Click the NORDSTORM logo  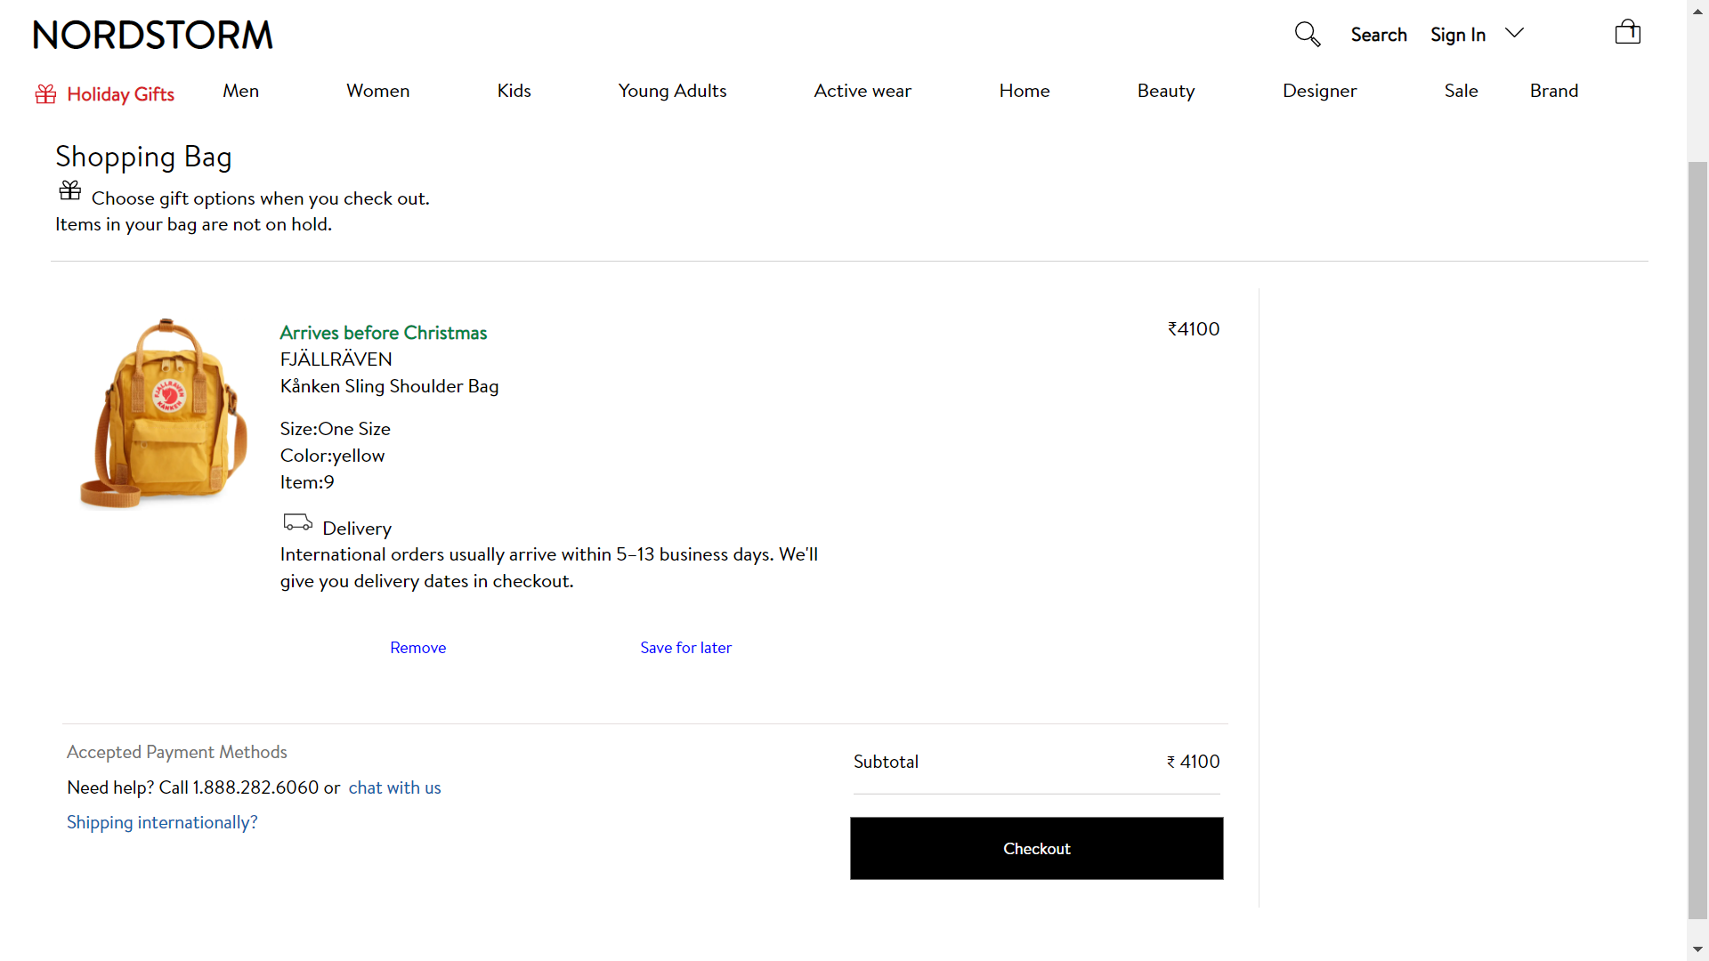152,34
